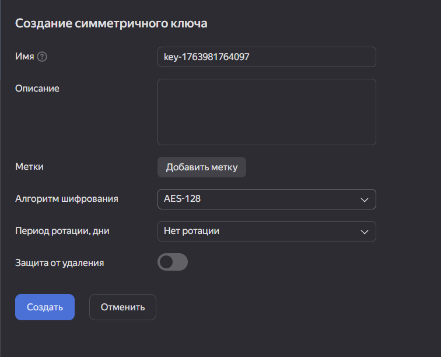The image size is (441, 357).
Task: Enable the Защита от удаления switch
Action: click(173, 262)
